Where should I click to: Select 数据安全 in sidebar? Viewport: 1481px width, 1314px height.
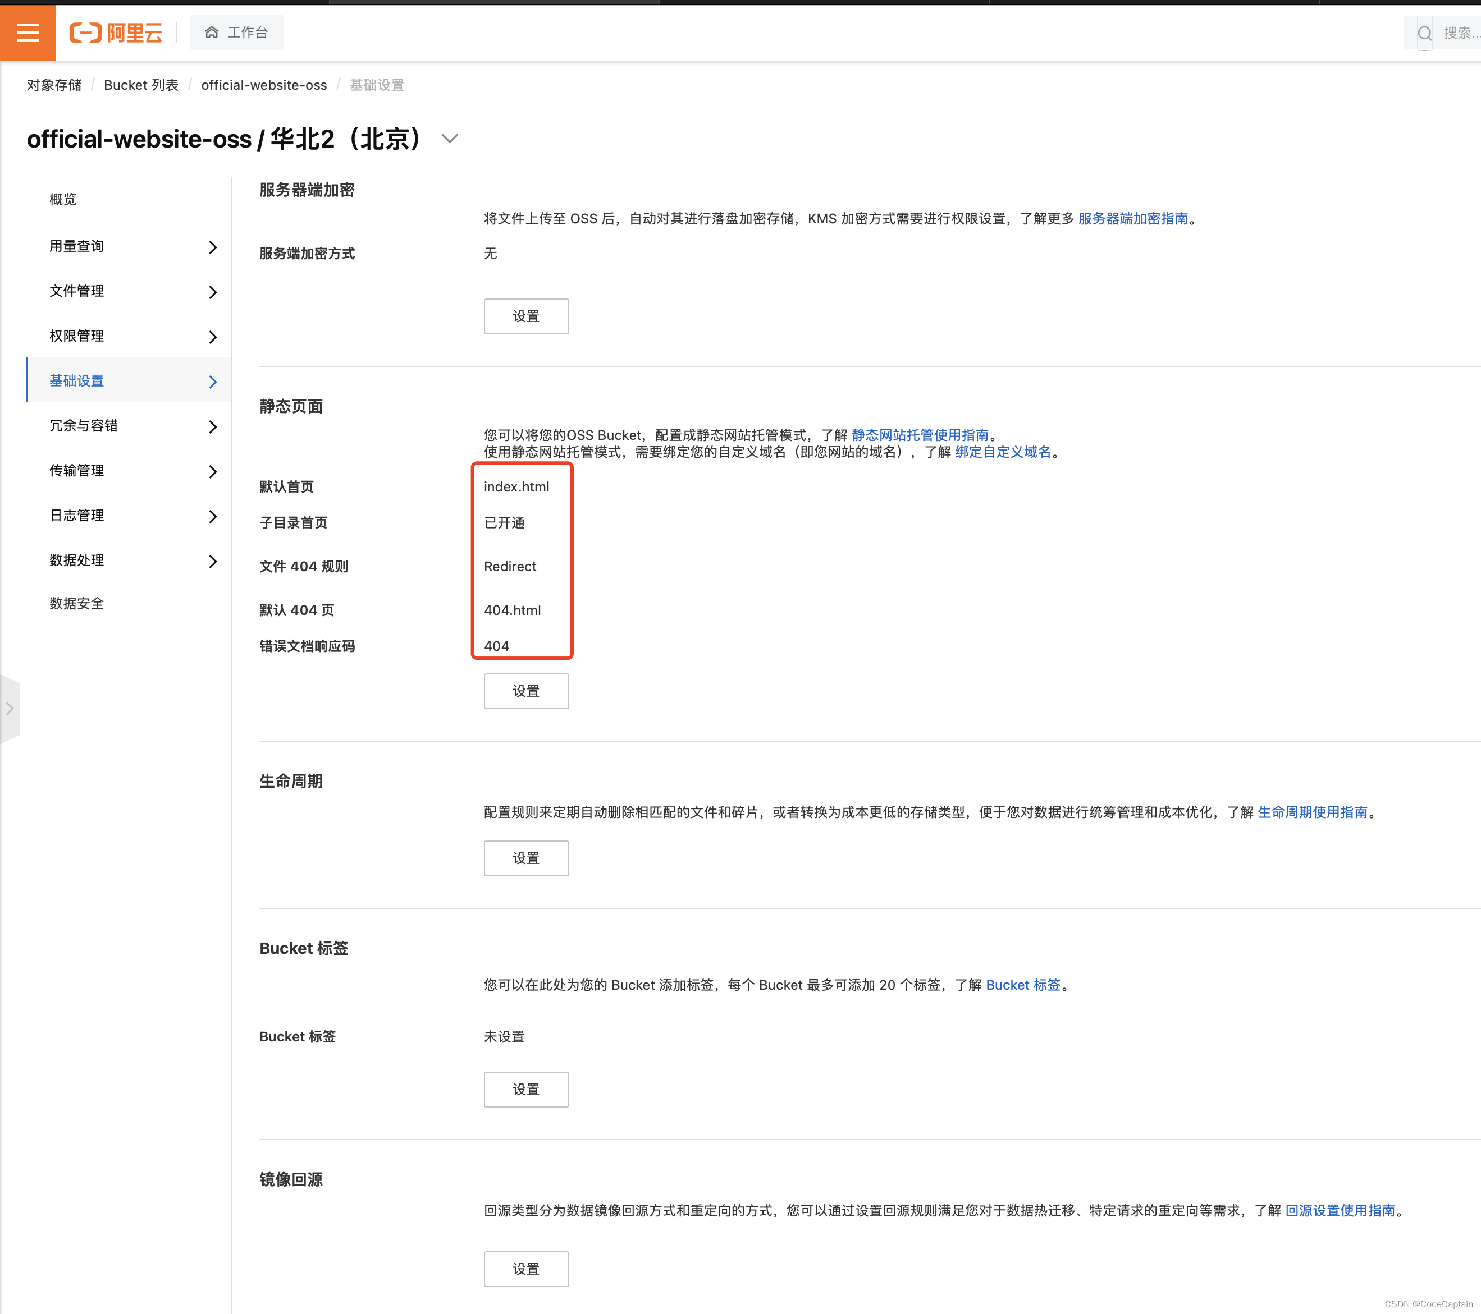pyautogui.click(x=77, y=604)
